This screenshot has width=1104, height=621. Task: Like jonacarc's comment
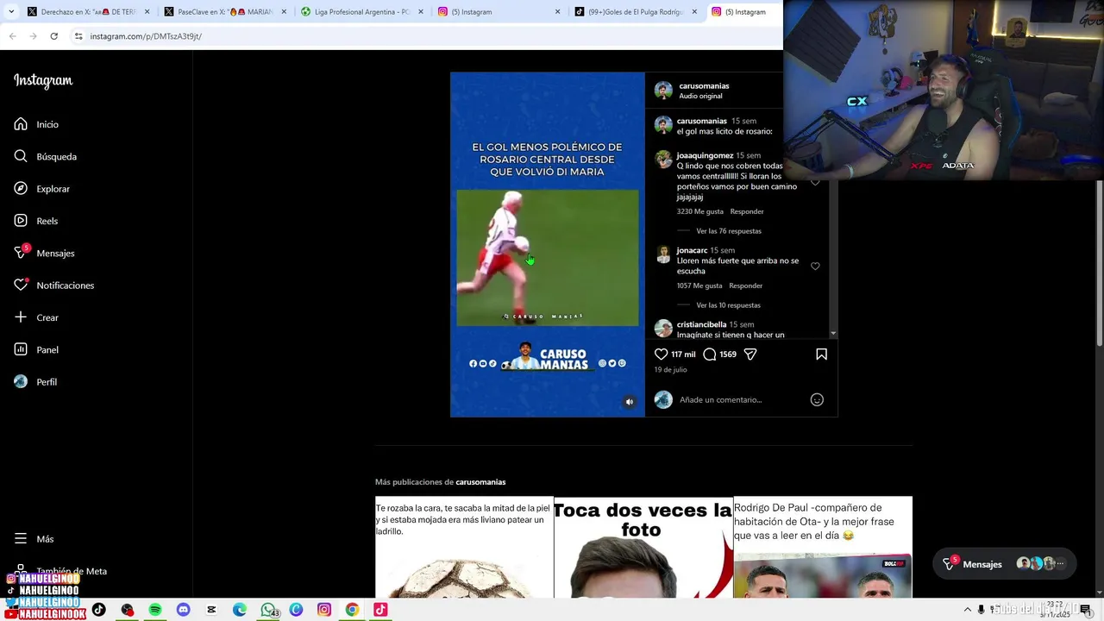pos(815,266)
